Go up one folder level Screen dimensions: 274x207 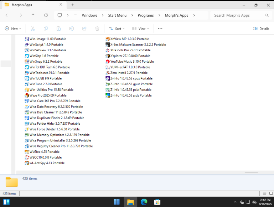click(x=33, y=15)
